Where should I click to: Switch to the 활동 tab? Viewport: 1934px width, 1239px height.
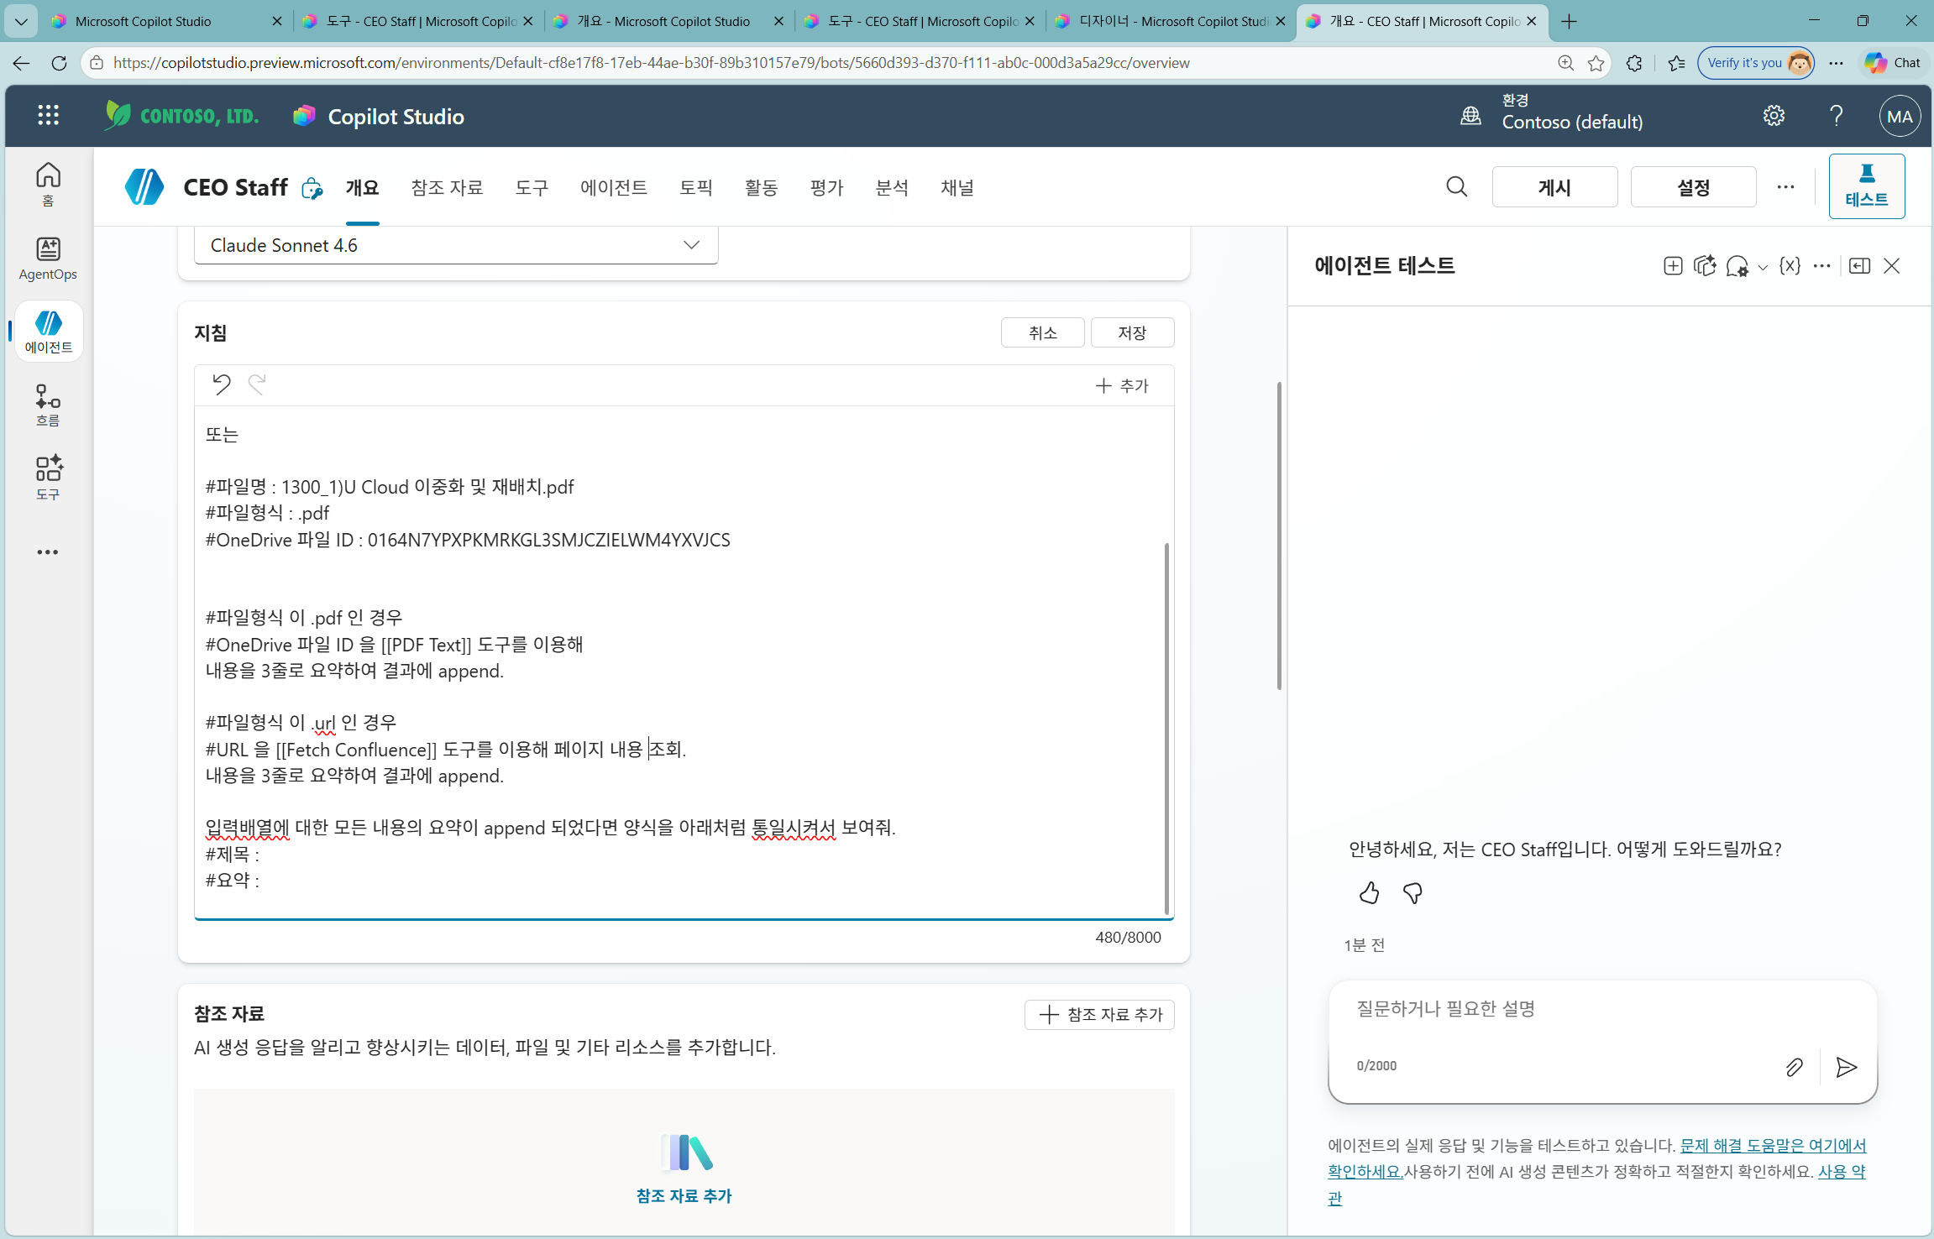761,187
